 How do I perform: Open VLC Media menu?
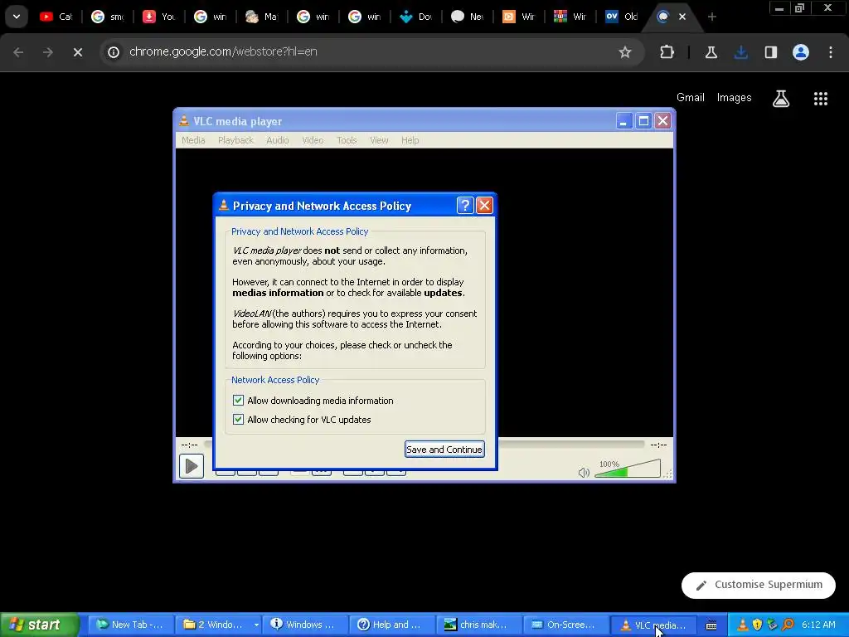[x=193, y=140]
